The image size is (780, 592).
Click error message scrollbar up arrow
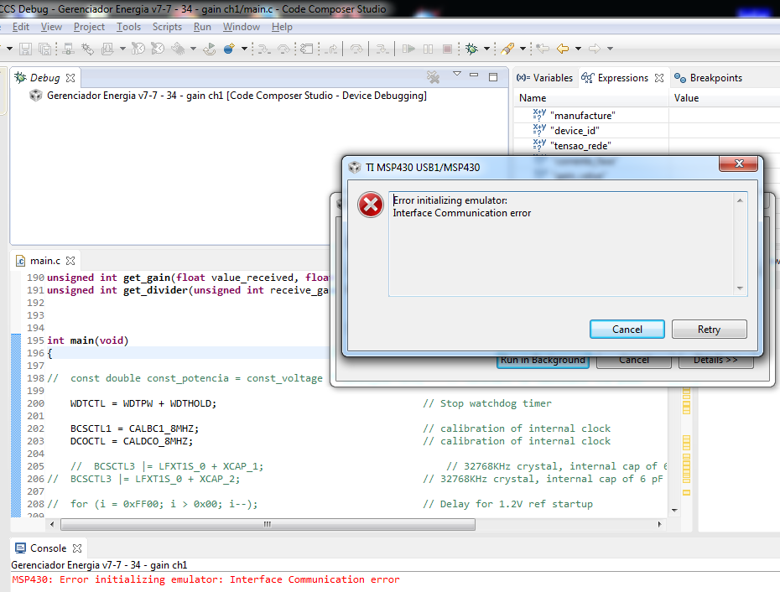coord(740,200)
